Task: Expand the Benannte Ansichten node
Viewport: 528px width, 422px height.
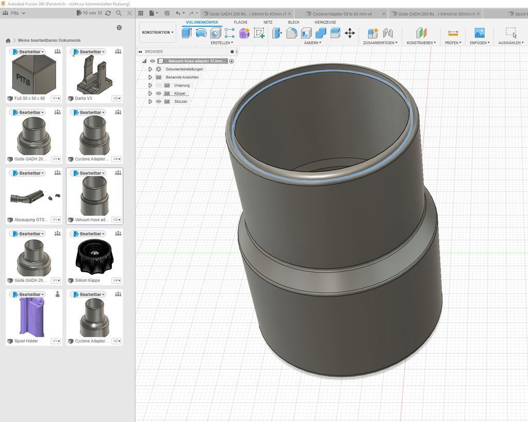Action: pyautogui.click(x=150, y=77)
